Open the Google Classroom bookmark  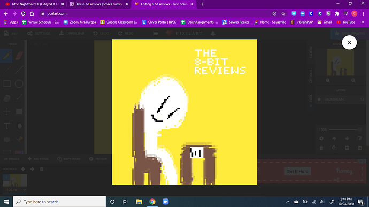pyautogui.click(x=119, y=22)
